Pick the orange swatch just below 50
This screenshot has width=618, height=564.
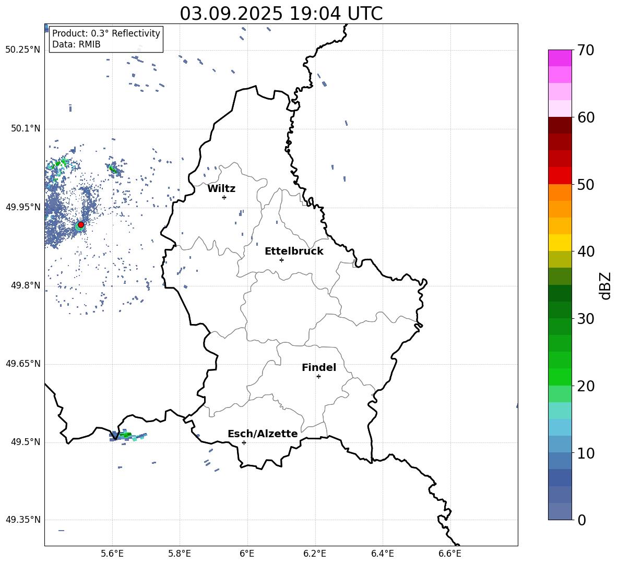click(560, 192)
